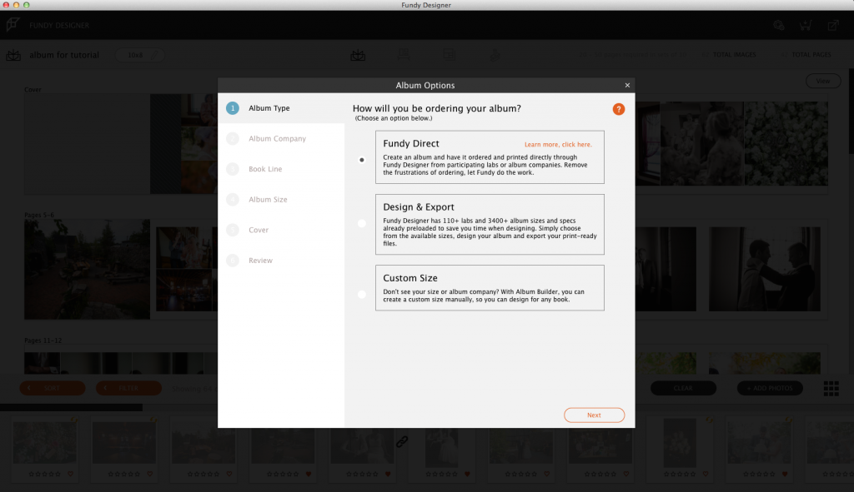Go to the Album Size step
Viewport: 854px width, 492px height.
[x=281, y=200]
